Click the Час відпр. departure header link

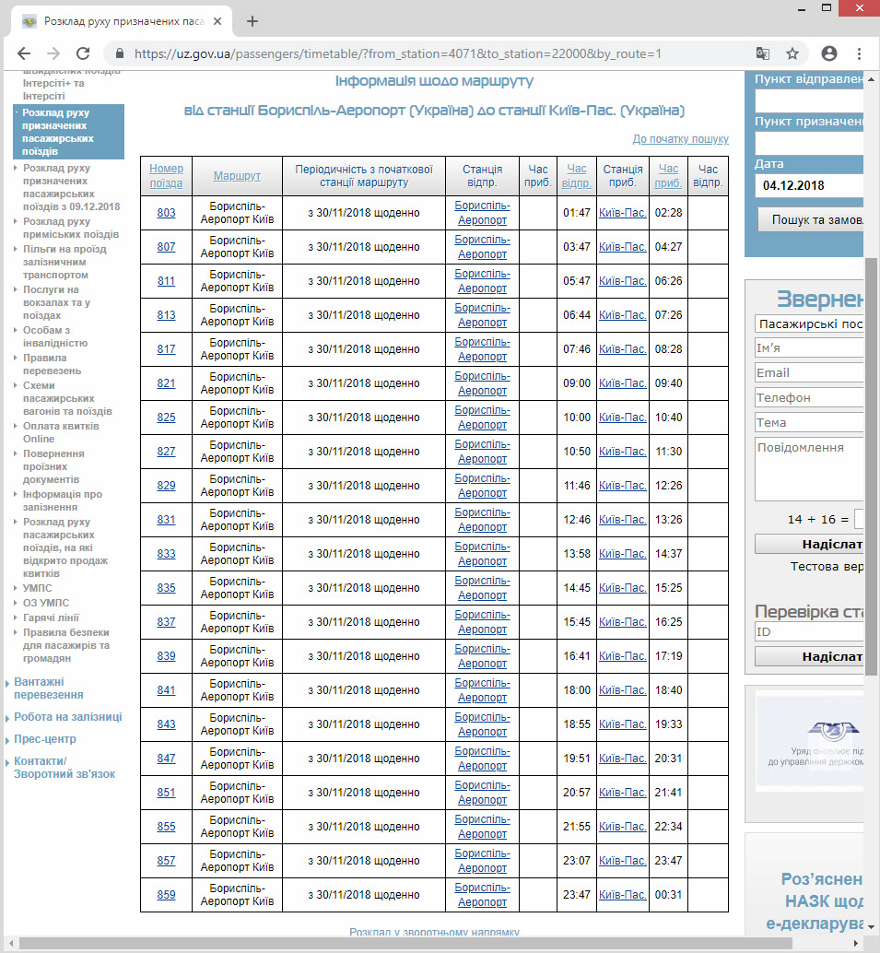click(577, 176)
